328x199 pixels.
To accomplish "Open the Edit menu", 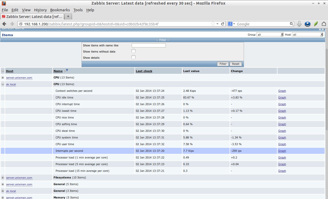I will [15, 10].
